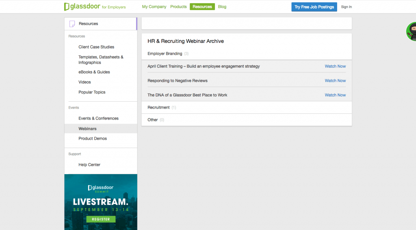Watch the April Client Training webinar
This screenshot has height=230, width=416.
pos(335,66)
